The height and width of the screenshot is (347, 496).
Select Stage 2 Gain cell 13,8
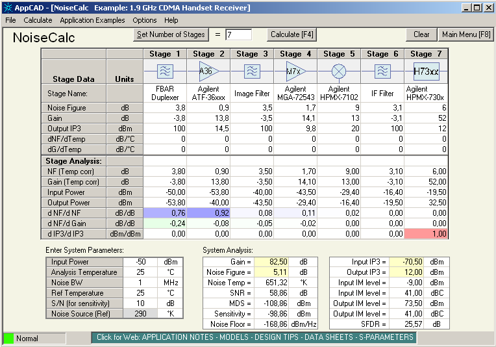[208, 118]
